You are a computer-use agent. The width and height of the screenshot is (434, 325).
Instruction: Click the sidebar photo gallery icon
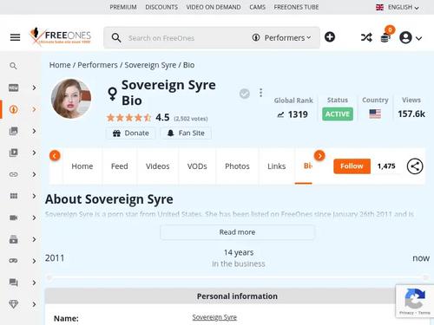13,131
